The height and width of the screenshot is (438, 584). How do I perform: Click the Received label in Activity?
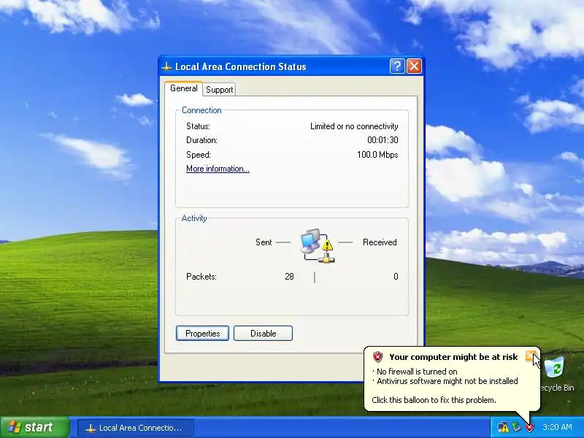380,242
